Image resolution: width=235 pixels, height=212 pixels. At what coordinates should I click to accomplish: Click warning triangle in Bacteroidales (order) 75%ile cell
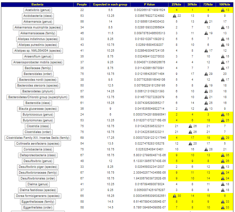click(205, 74)
